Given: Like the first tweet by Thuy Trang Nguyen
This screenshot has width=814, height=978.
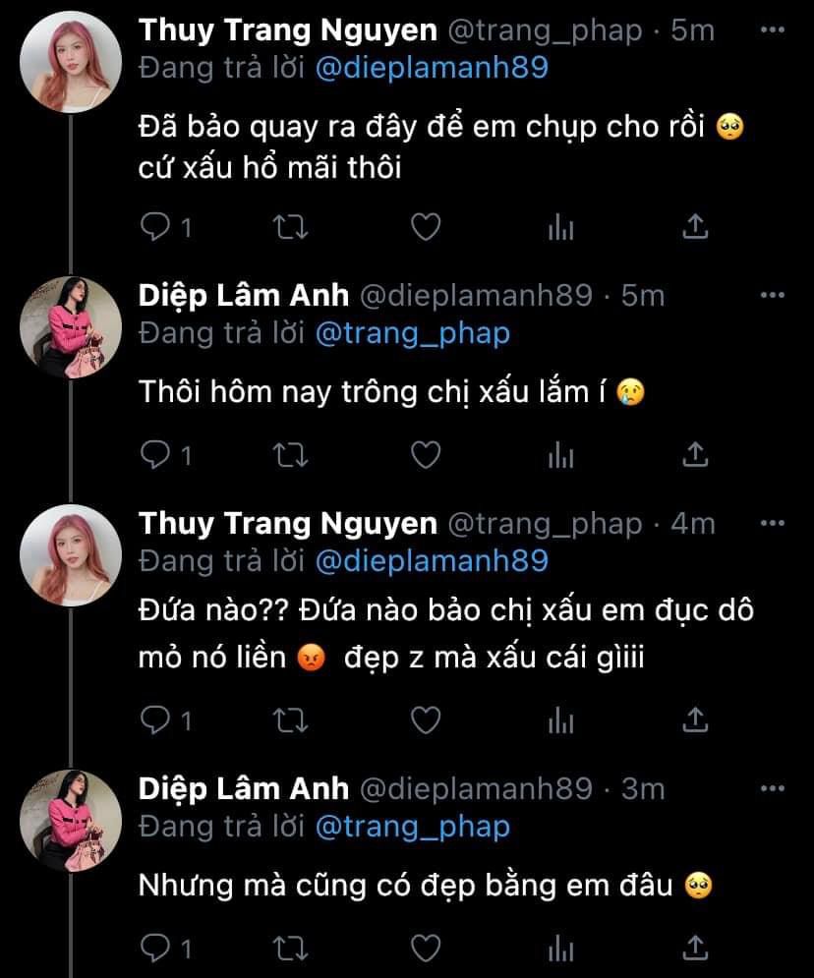Looking at the screenshot, I should (425, 228).
